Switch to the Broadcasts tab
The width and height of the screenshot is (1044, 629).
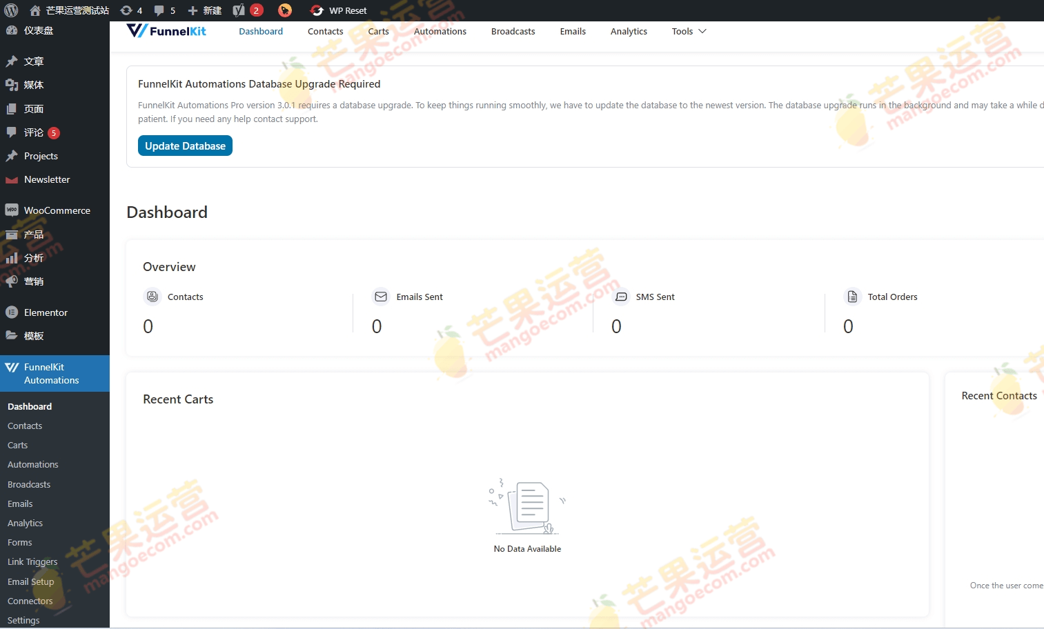tap(513, 31)
